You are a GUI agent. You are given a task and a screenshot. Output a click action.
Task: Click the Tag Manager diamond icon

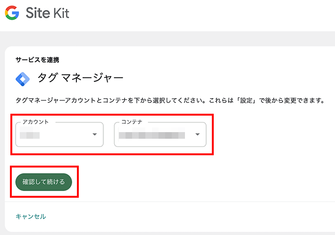click(x=23, y=79)
